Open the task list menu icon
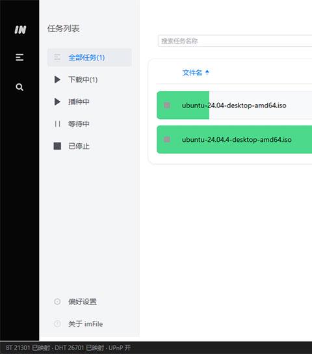The image size is (312, 354). pos(19,57)
